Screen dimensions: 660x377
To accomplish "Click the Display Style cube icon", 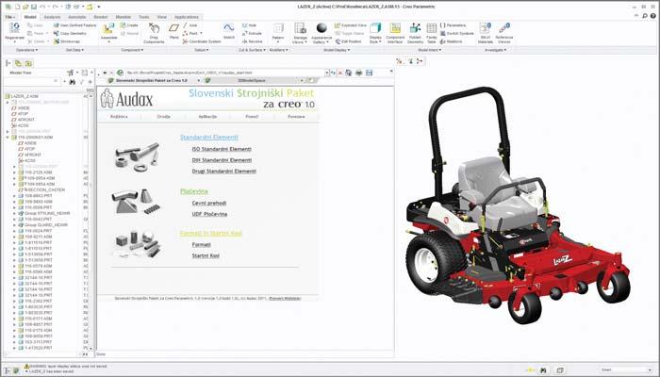I will coord(375,28).
